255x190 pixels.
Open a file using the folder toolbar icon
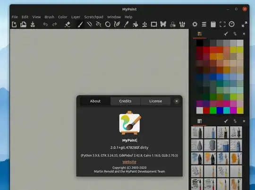(24, 25)
